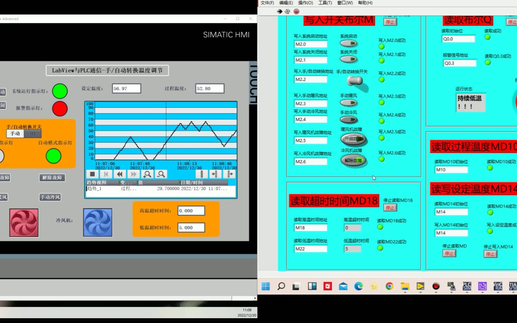The image size is (517, 323).
Task: Click the 解除故障 button on the HMI panel
Action: coord(52,177)
